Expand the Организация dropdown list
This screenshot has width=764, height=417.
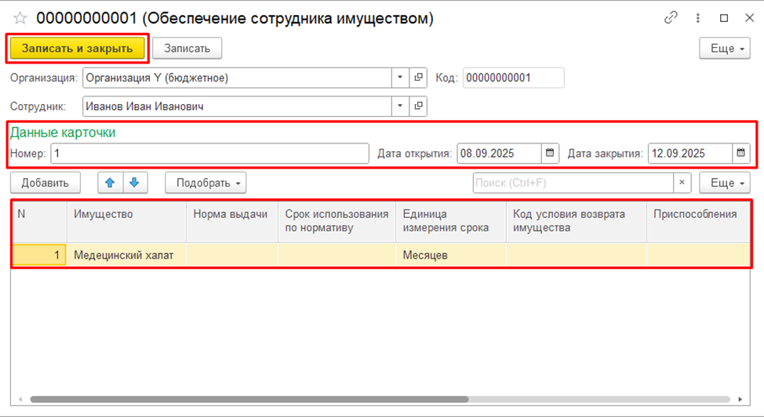tap(400, 78)
